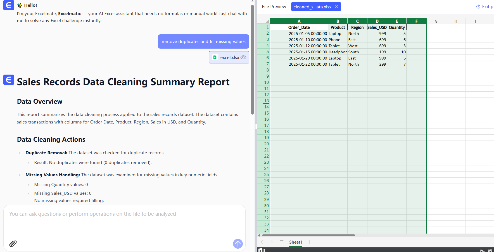Screen dimensions: 494x252
Task: Click the horizontal scrollbar of spreadsheet
Action: [308, 235]
